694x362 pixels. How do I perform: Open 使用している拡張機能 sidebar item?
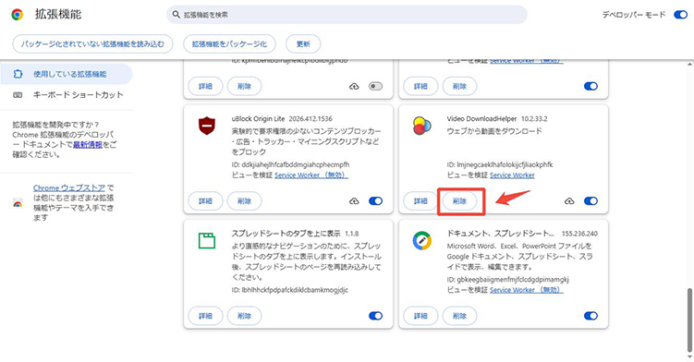click(x=67, y=74)
